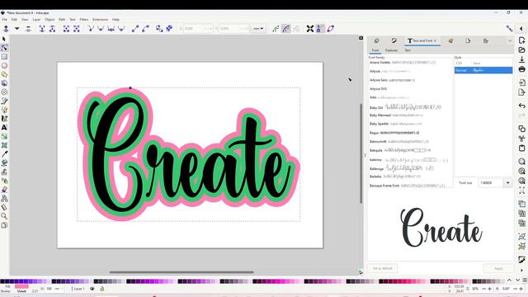Click the opacity value field in status bar
This screenshot has width=528, height=297.
[49, 289]
